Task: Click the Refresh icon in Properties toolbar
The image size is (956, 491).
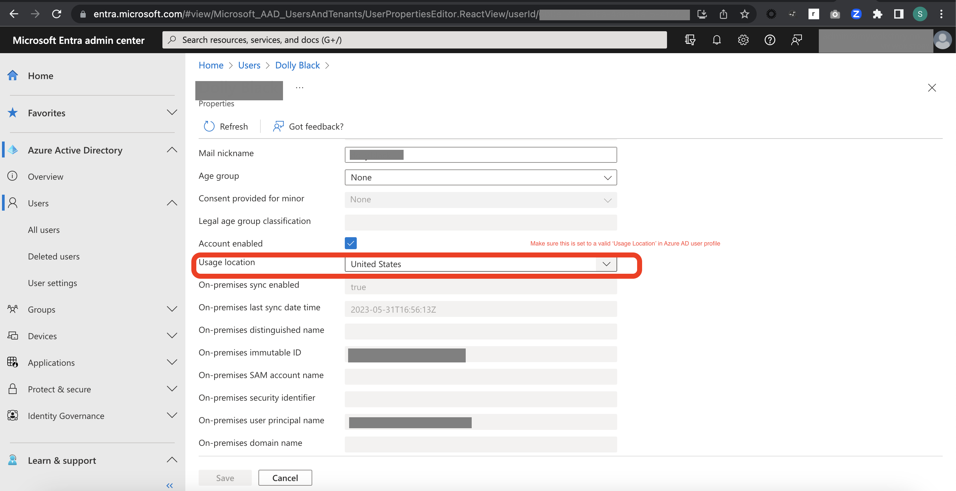Action: point(209,127)
